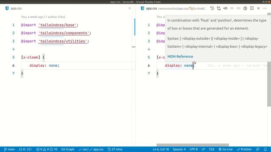Click the CSS file icon on right tab
This screenshot has height=152, width=271.
coord(142,8)
